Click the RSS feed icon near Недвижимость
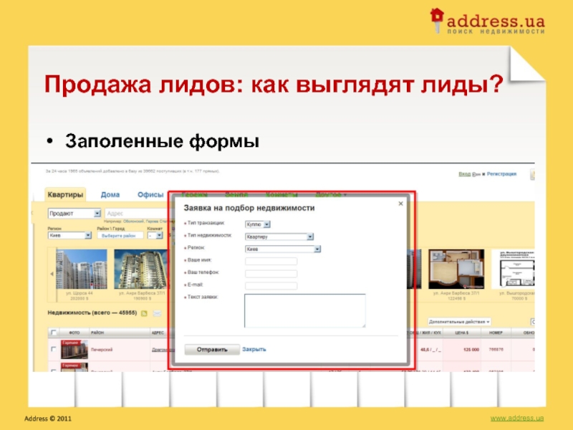Image resolution: width=573 pixels, height=430 pixels. pyautogui.click(x=144, y=313)
